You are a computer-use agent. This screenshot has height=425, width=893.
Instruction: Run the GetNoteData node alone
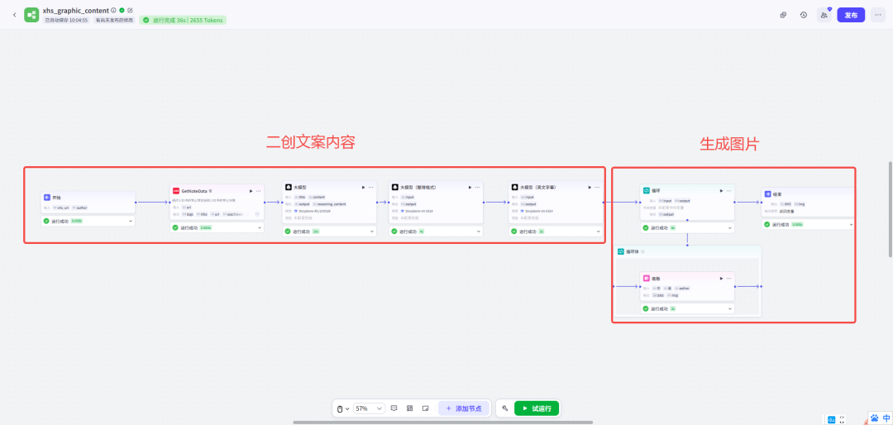point(251,191)
